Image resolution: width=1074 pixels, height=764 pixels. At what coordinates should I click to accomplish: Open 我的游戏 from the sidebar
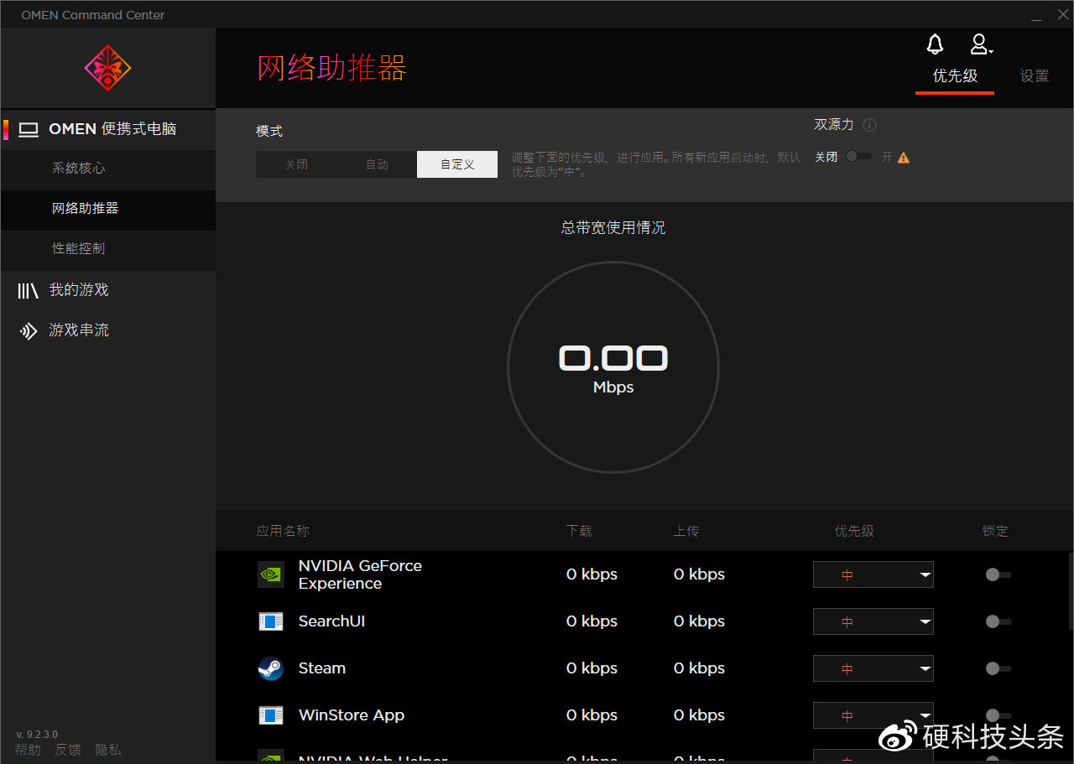(80, 289)
